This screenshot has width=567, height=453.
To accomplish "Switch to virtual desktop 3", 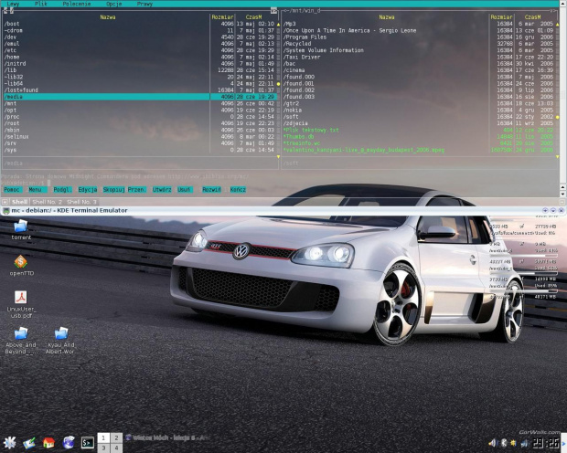I will [103, 448].
